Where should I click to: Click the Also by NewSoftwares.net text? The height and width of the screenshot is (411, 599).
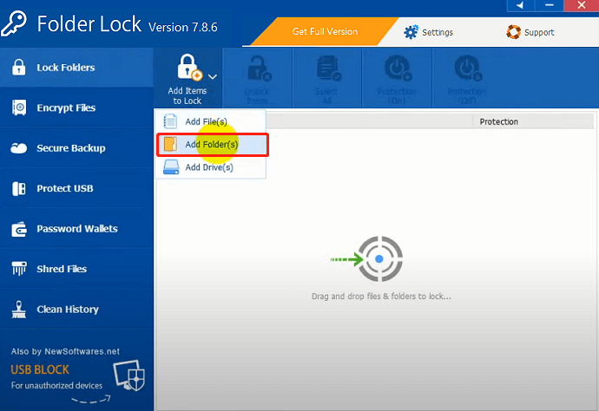click(x=65, y=351)
